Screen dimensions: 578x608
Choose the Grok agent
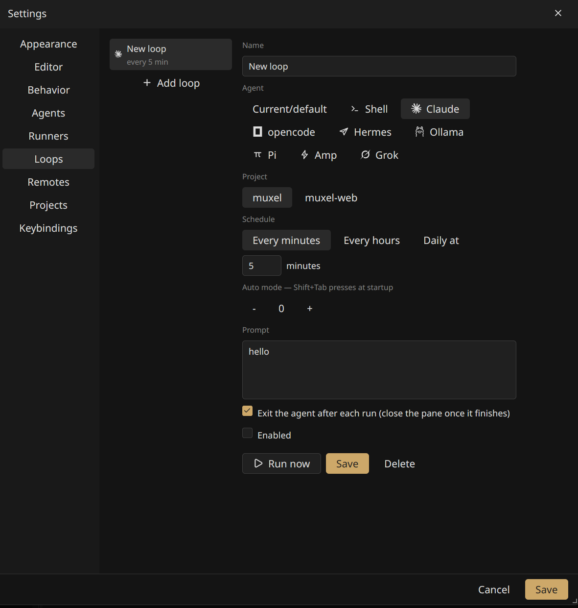[x=379, y=155]
